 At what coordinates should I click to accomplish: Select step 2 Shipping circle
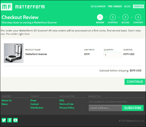point(113,17)
